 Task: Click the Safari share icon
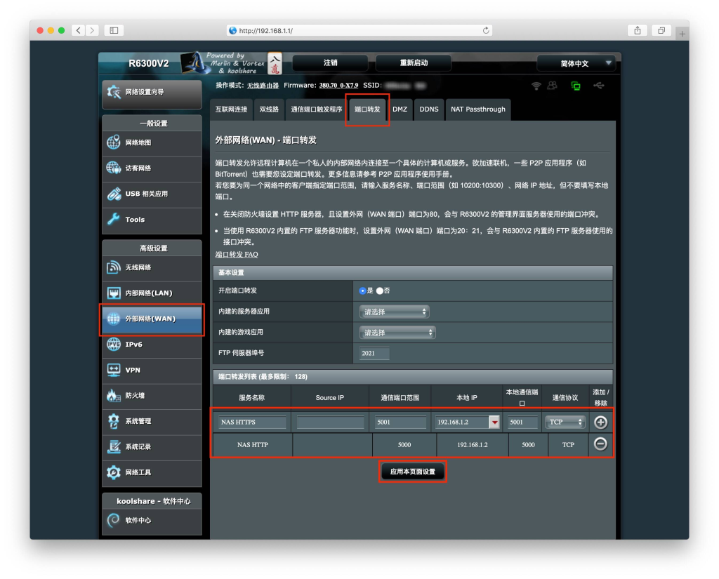point(637,30)
